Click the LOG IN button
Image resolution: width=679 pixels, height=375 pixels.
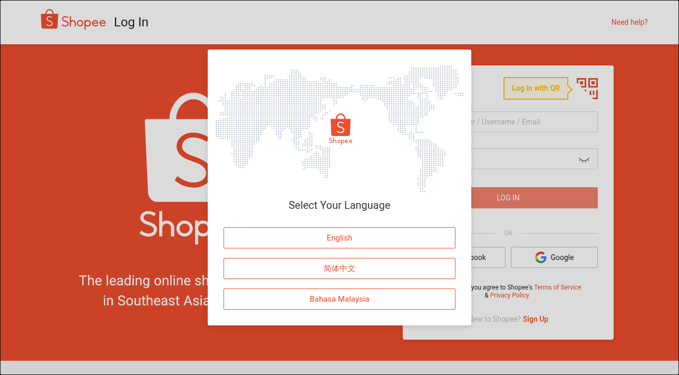pos(535,198)
